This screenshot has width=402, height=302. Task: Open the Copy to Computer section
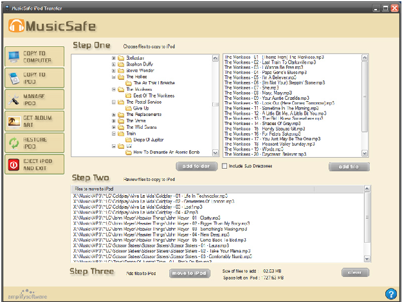point(34,57)
